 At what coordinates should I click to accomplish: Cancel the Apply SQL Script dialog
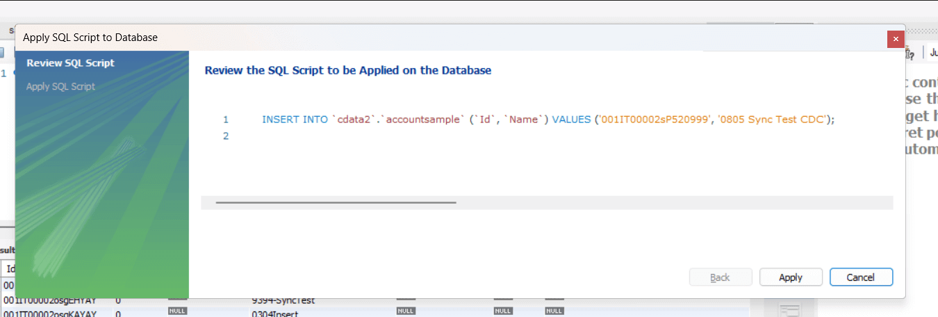click(861, 277)
